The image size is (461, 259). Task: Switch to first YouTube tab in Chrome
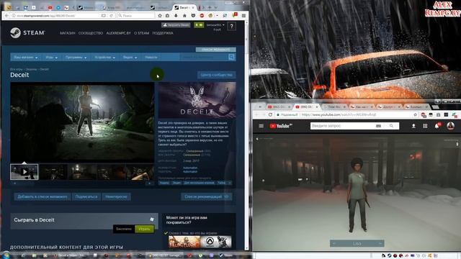[x=278, y=106]
